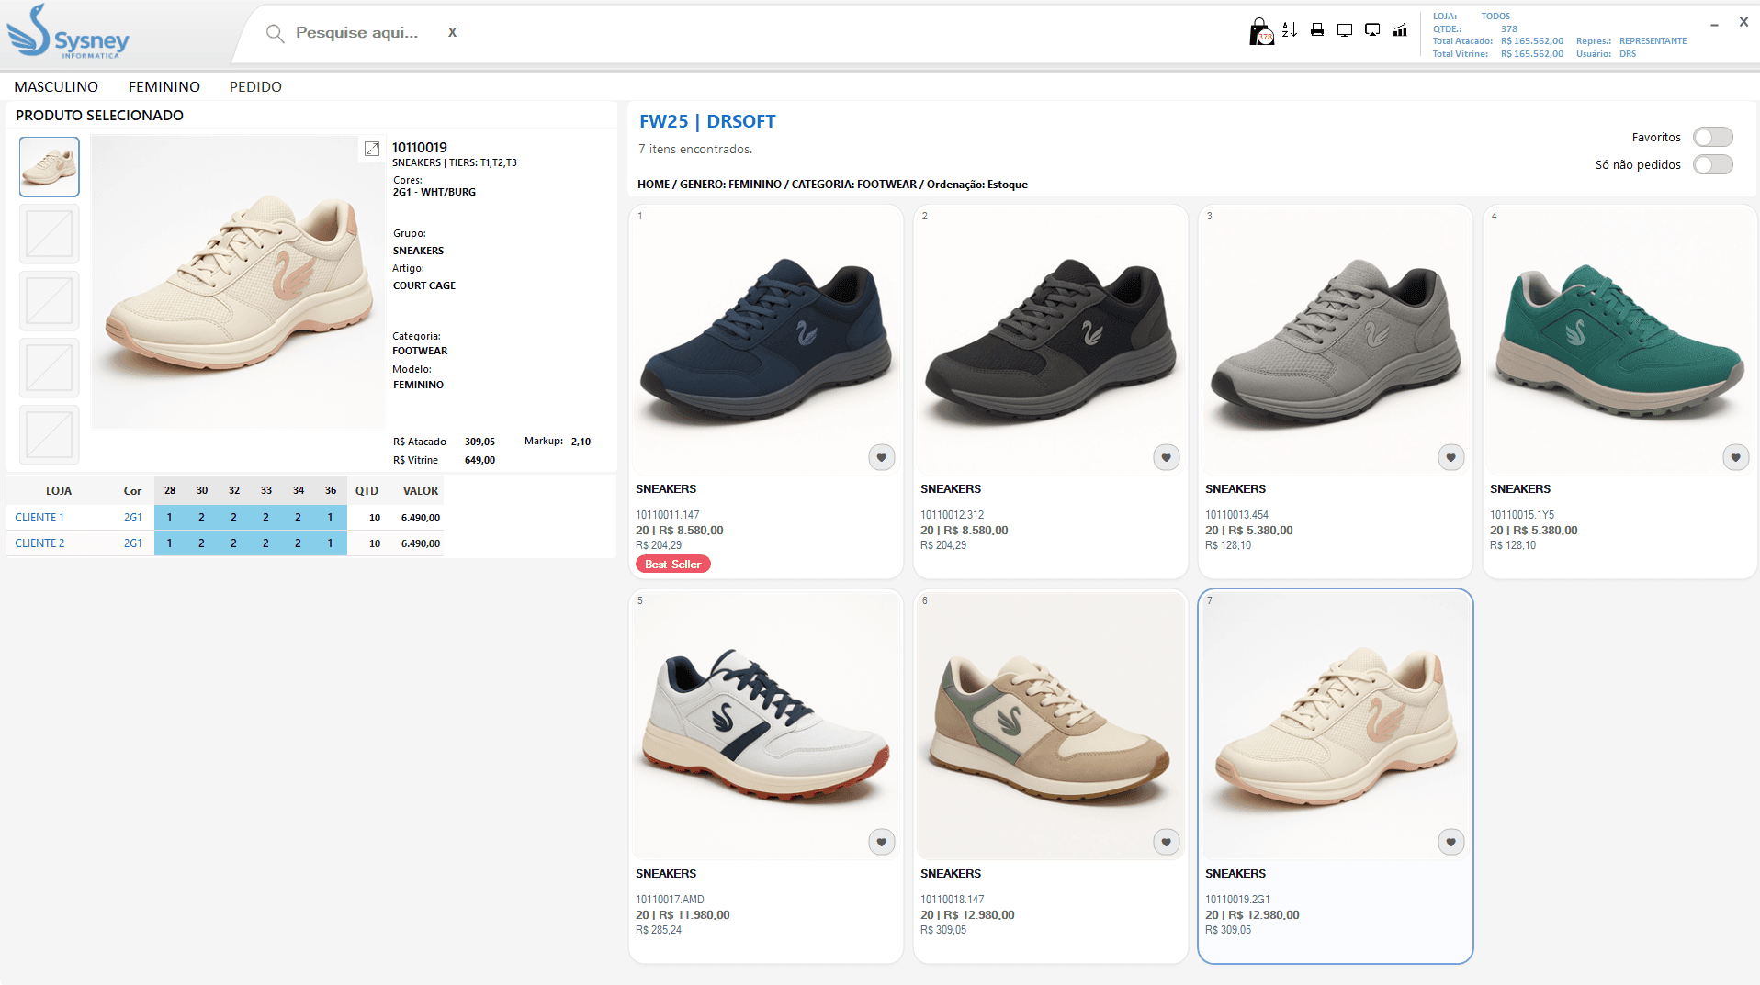This screenshot has width=1760, height=985.
Task: Click the printer icon
Action: (x=1317, y=30)
